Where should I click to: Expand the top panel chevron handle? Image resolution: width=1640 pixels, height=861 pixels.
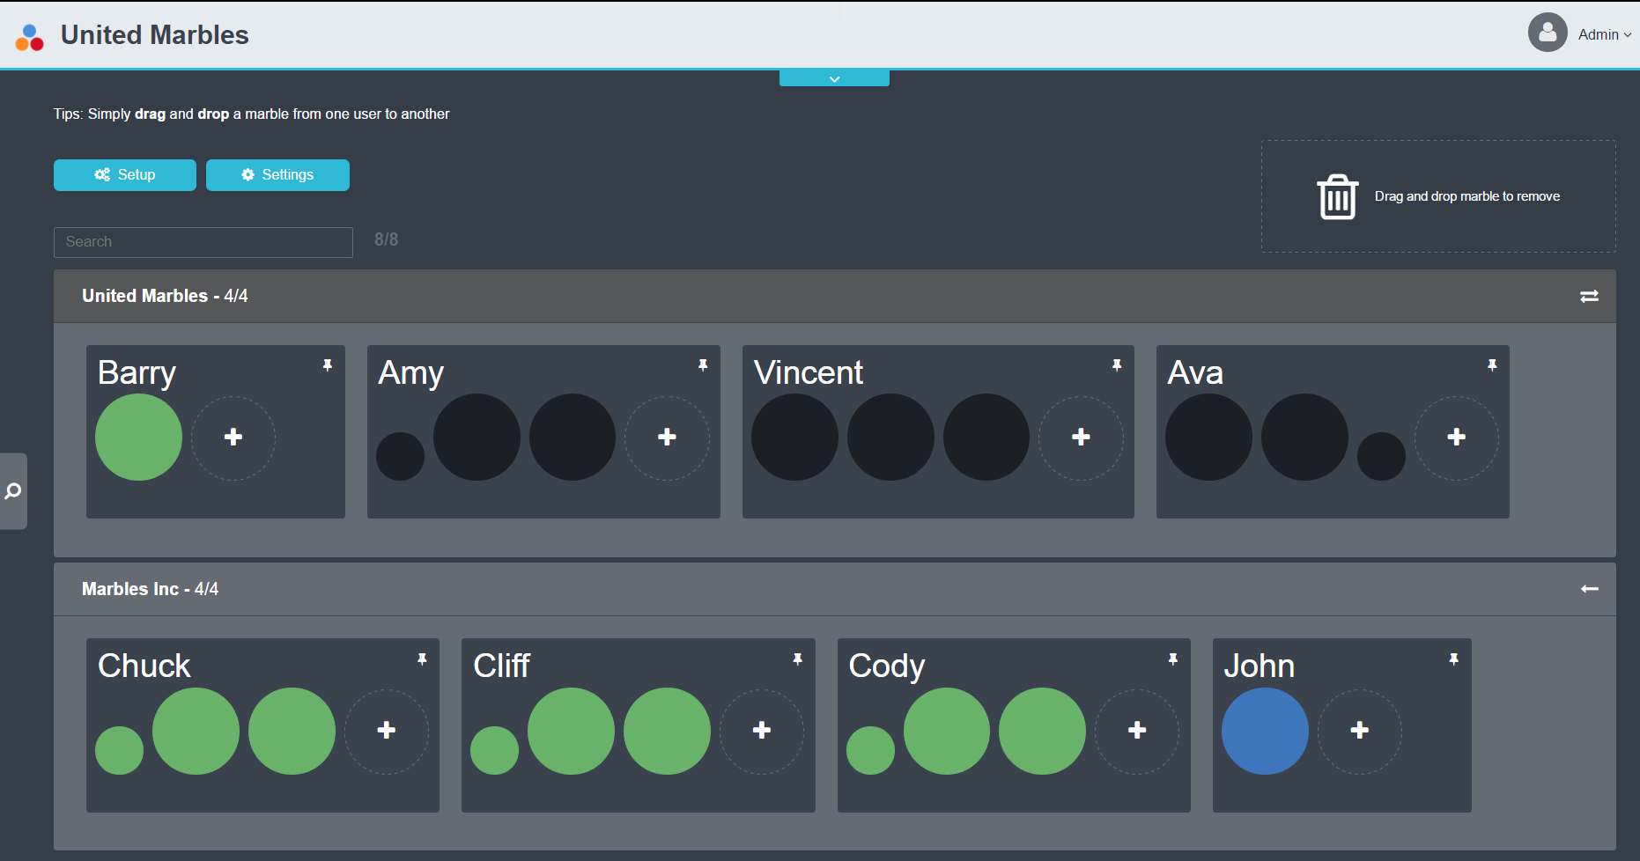point(834,78)
